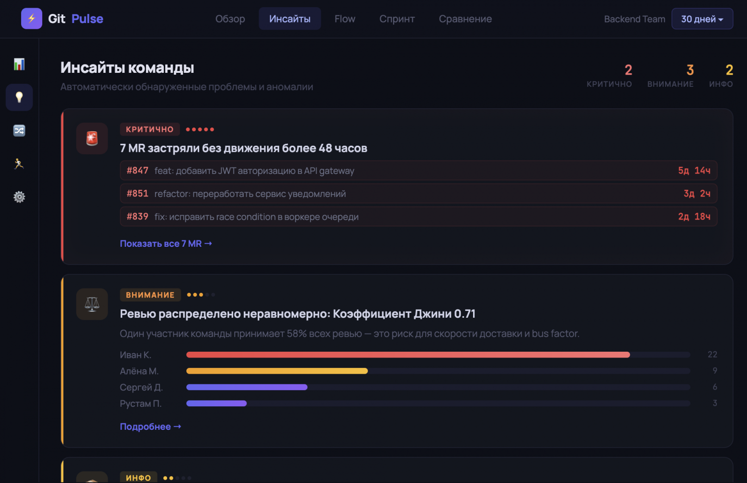The width and height of the screenshot is (747, 483).
Task: Click Алёна М. yellow review bar
Action: coord(277,371)
